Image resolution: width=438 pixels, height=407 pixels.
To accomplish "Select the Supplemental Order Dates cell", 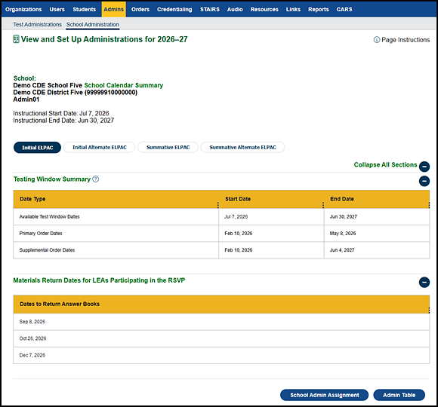I will coord(116,250).
